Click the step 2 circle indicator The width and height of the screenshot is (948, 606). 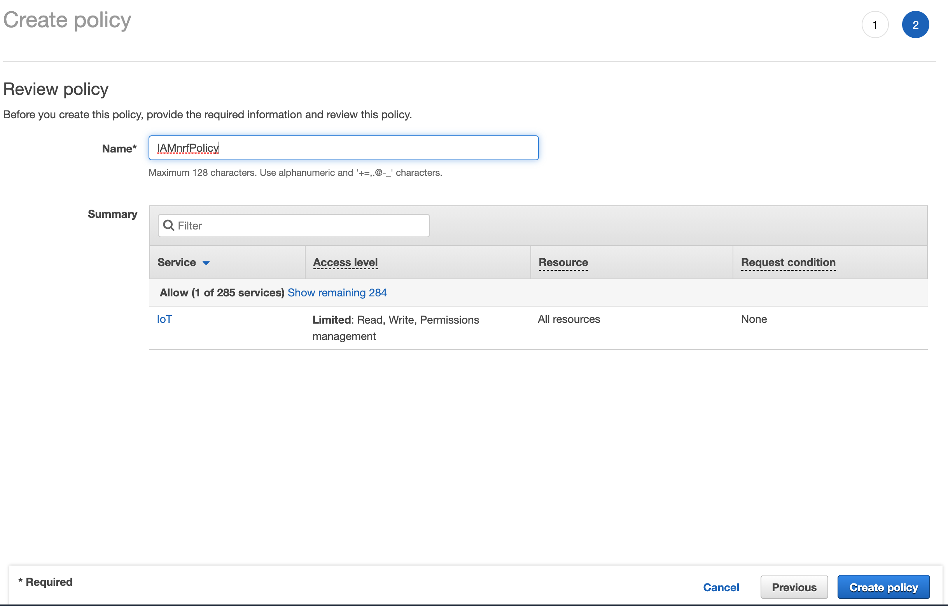tap(915, 25)
